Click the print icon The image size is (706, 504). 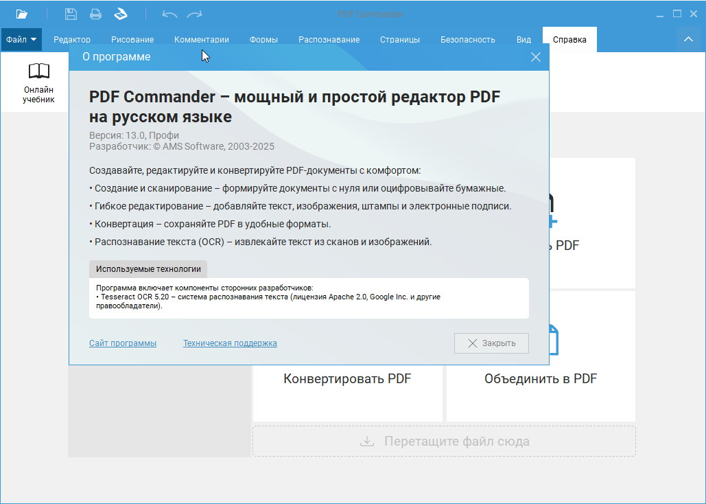tap(95, 14)
